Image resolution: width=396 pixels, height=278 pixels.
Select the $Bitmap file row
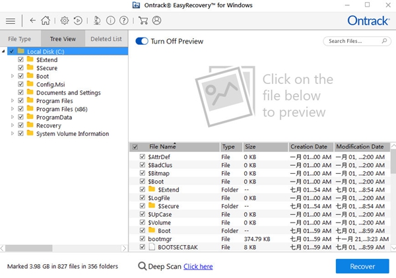pyautogui.click(x=260, y=173)
